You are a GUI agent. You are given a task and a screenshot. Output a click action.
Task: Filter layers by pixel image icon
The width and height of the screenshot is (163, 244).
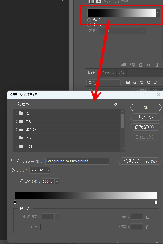tap(128, 82)
